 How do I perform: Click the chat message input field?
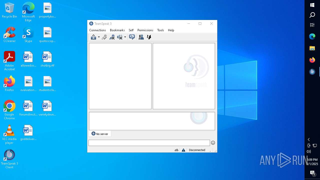[149, 143]
